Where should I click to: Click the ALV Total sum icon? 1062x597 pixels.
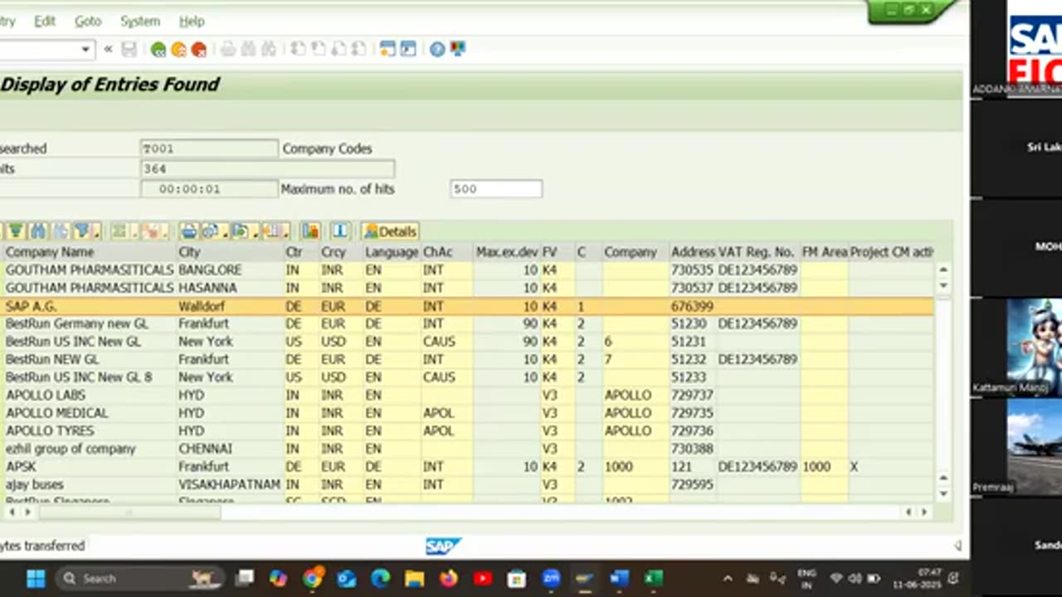119,231
